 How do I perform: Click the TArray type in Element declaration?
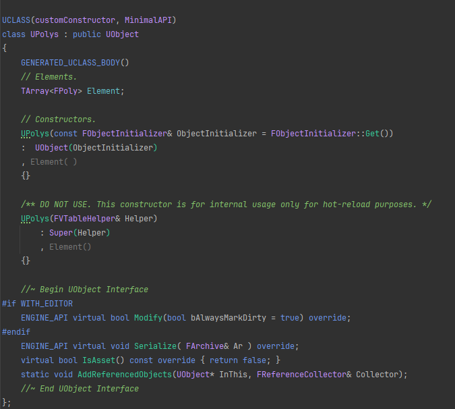tap(35, 91)
